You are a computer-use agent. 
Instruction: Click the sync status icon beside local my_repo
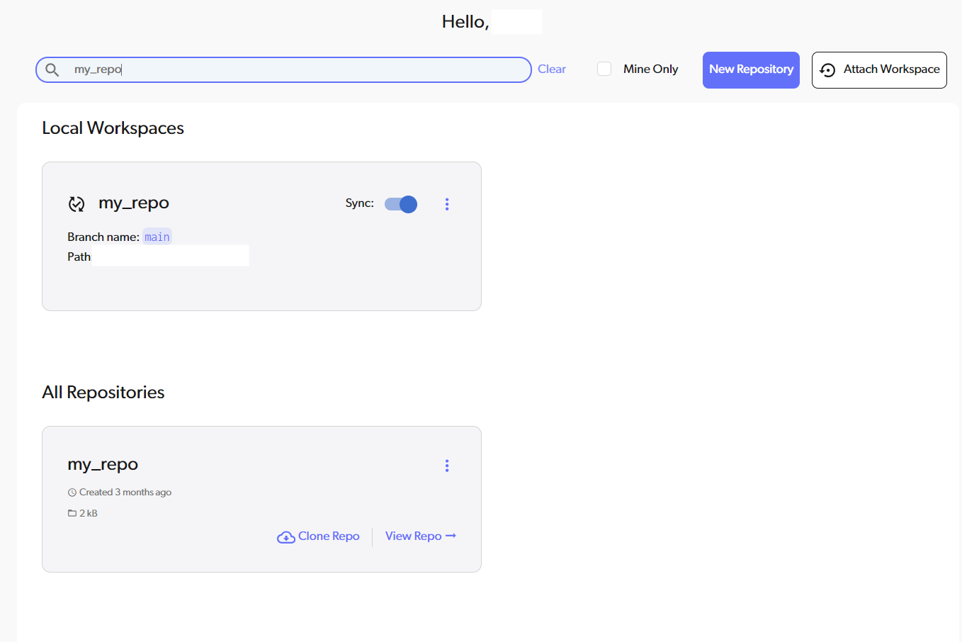[77, 204]
